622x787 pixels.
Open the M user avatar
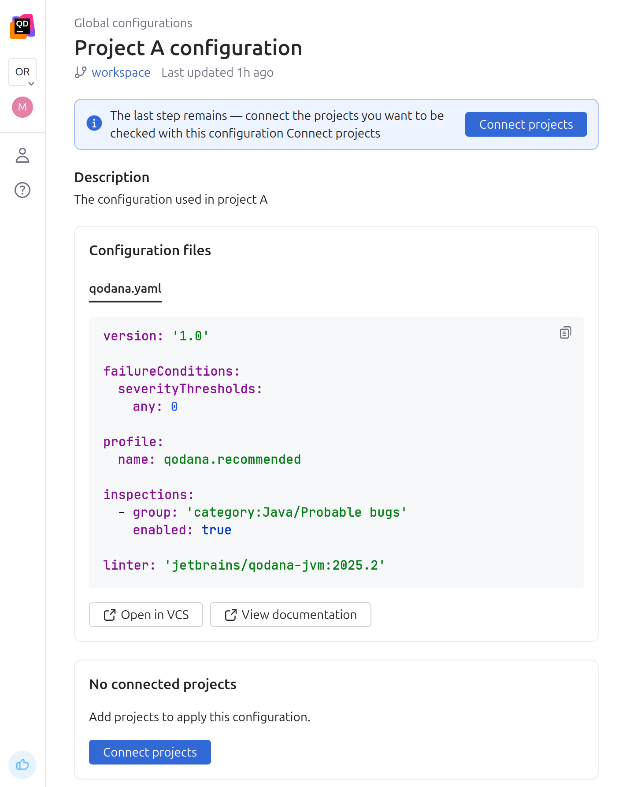(x=22, y=107)
